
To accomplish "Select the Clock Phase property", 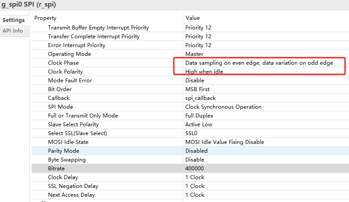I will tap(63, 63).
